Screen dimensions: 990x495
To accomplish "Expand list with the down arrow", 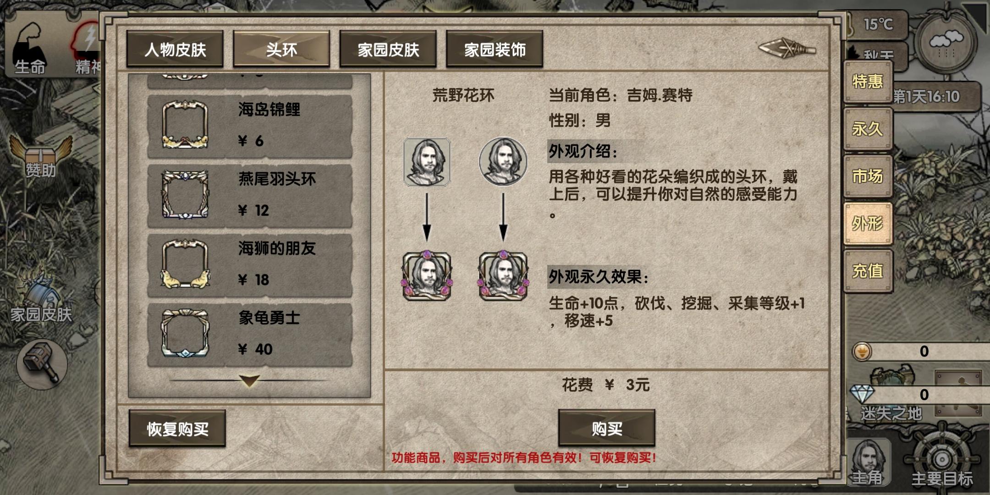I will (x=250, y=380).
